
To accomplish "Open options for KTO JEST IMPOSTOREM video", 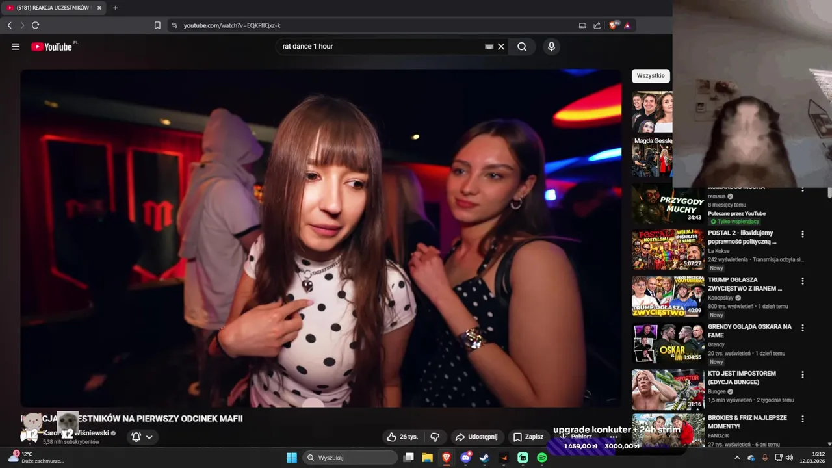I will 803,374.
